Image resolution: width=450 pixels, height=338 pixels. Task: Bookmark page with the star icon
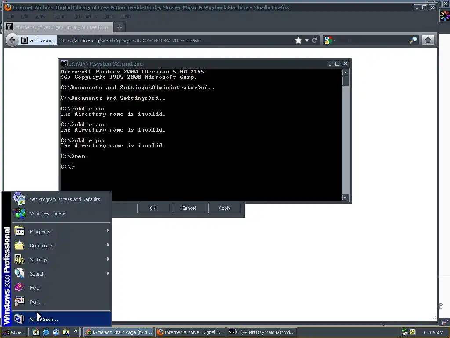(298, 40)
